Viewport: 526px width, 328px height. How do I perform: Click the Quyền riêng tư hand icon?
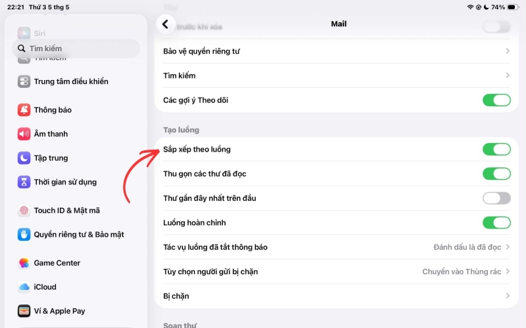(x=24, y=235)
